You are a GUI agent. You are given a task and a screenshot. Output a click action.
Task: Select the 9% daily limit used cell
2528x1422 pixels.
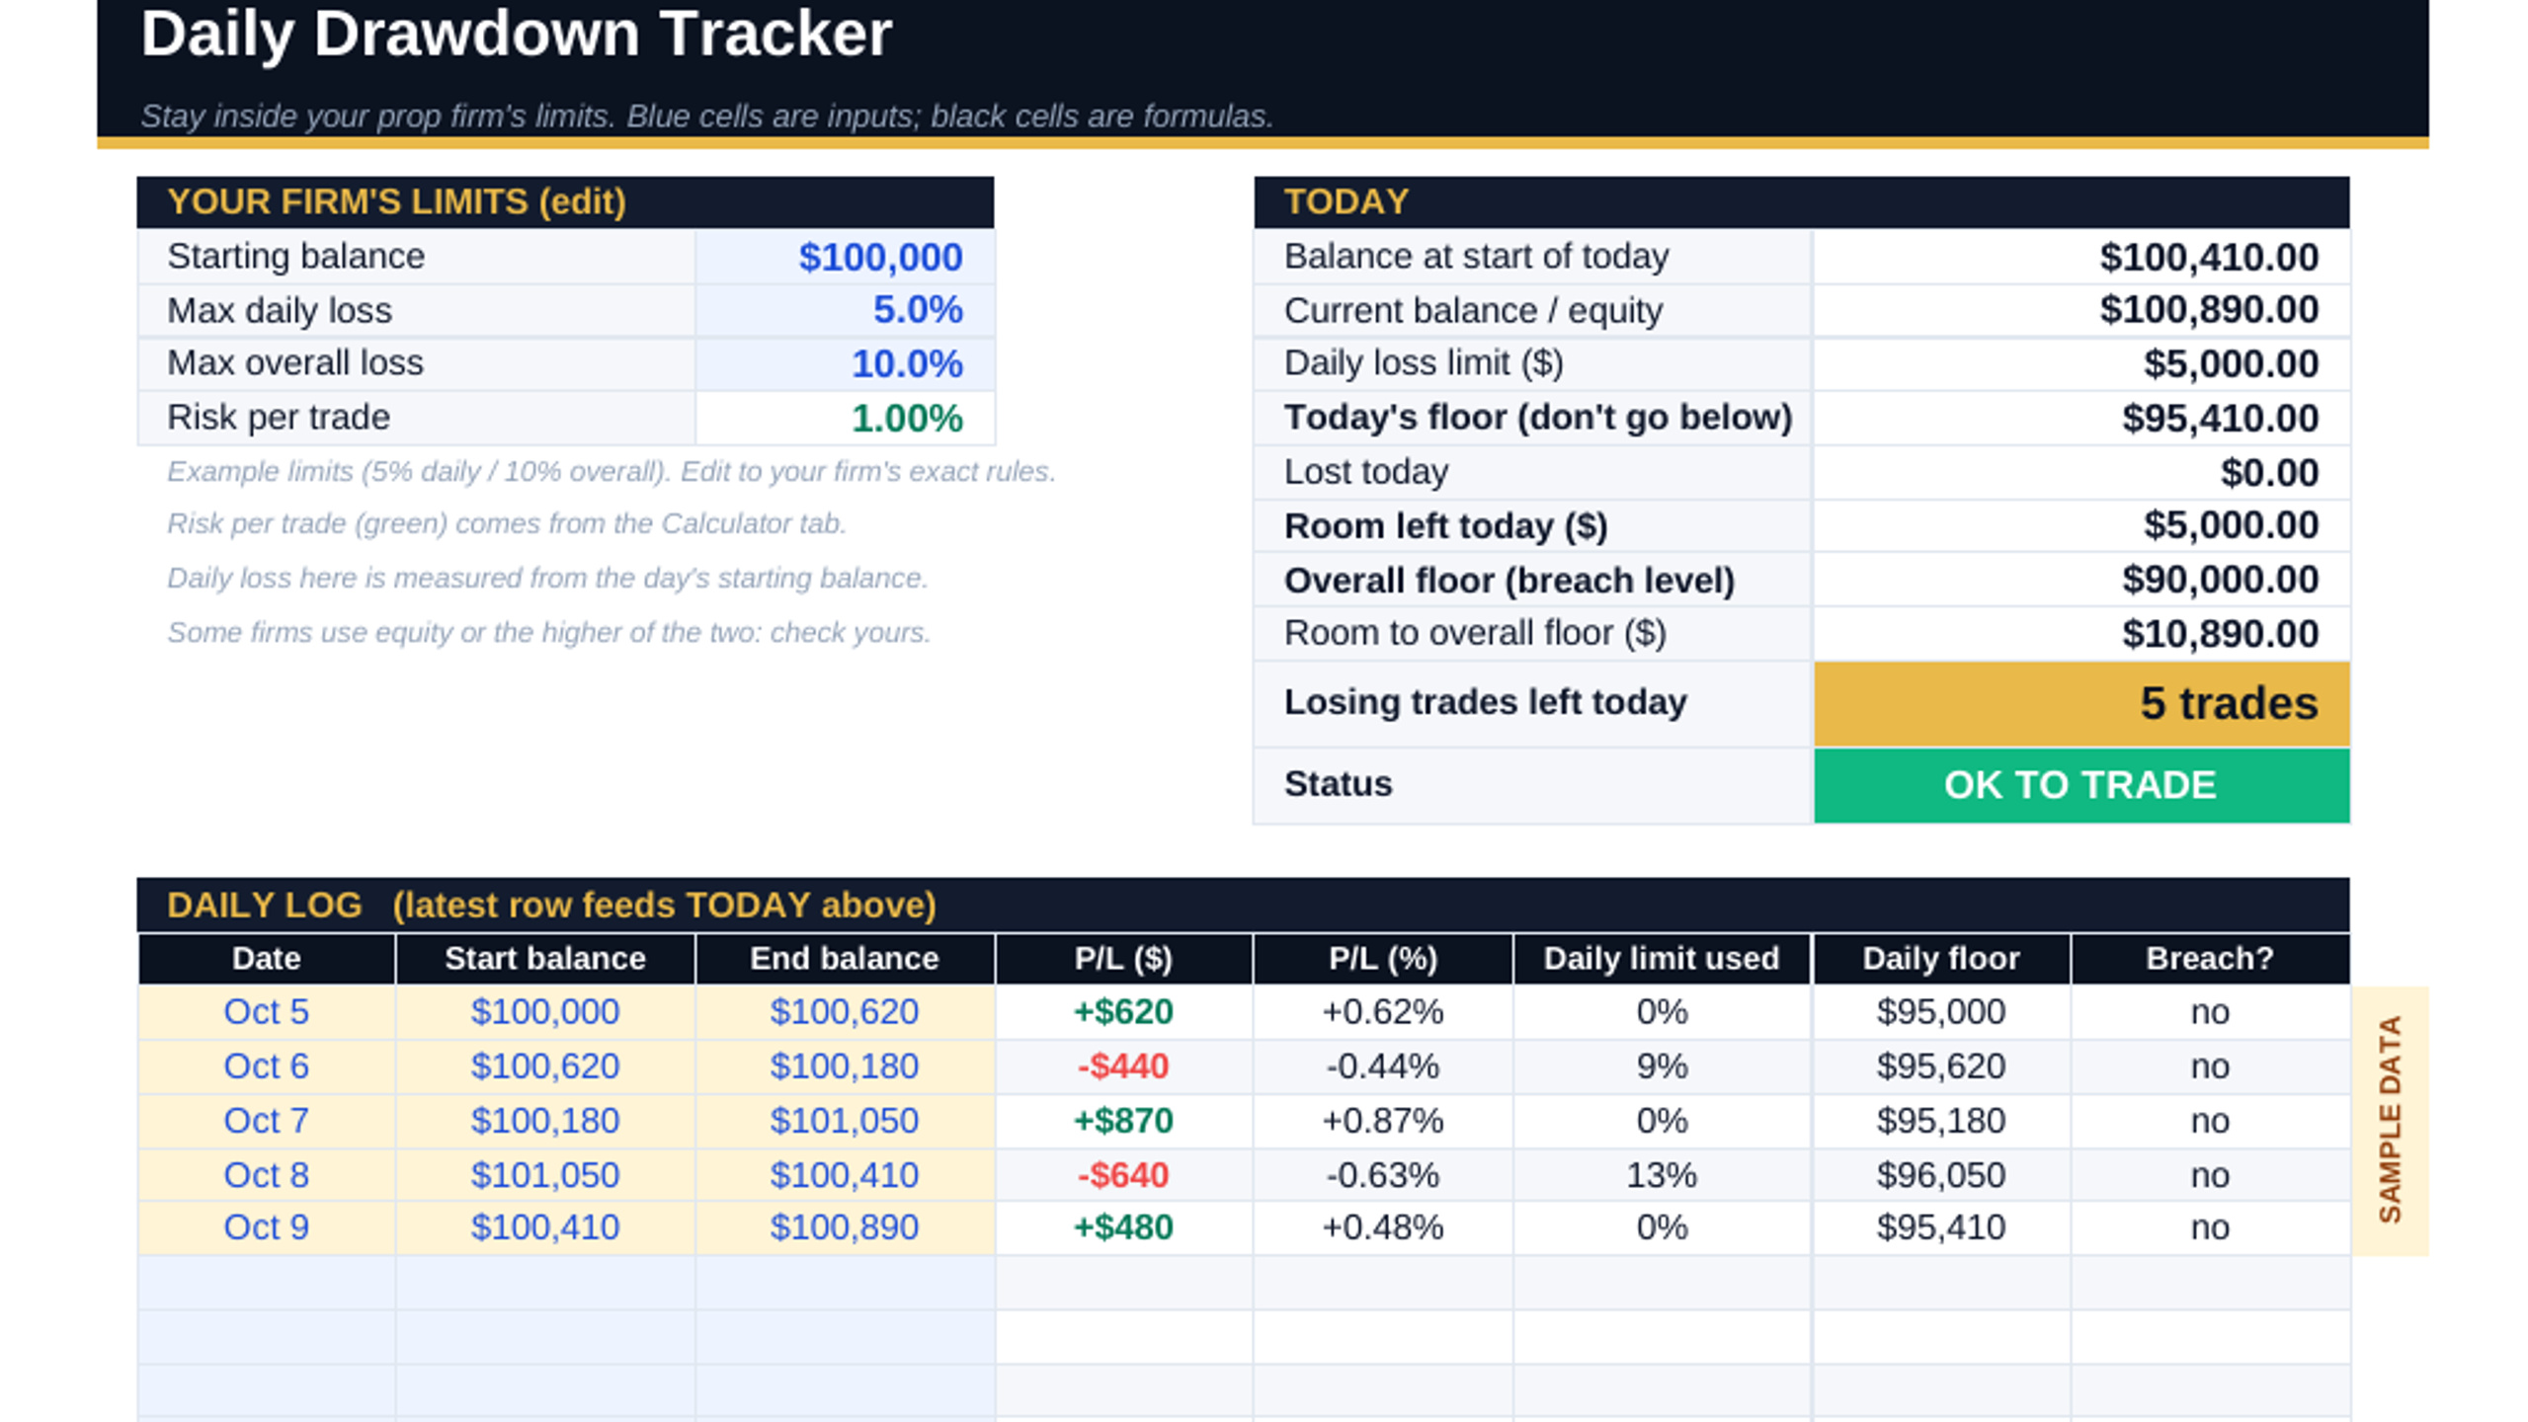[x=1662, y=1066]
